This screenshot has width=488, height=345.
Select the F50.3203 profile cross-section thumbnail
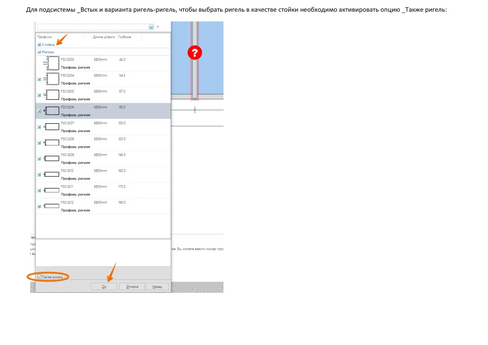[x=51, y=63]
